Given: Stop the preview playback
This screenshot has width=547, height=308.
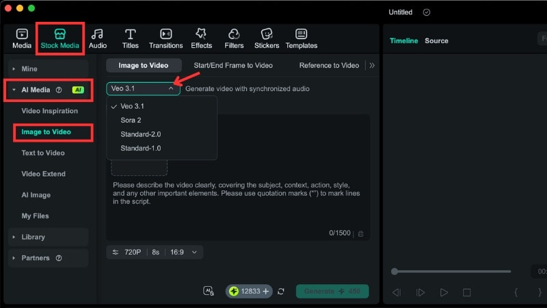Looking at the screenshot, I should pos(467,292).
